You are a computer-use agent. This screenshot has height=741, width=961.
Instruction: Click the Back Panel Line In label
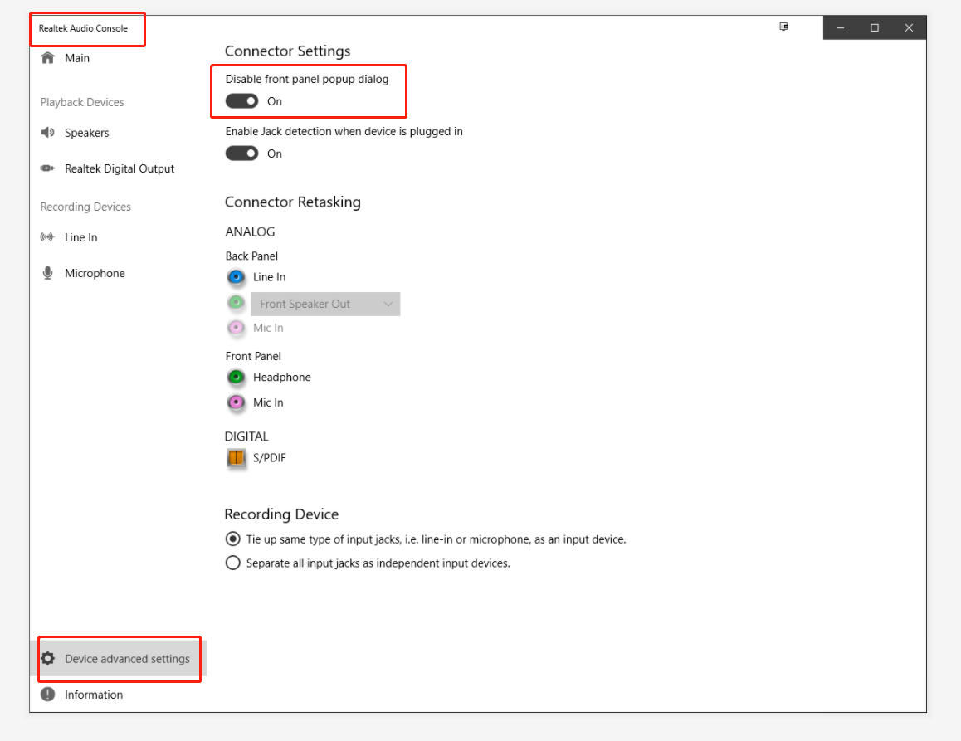[269, 277]
